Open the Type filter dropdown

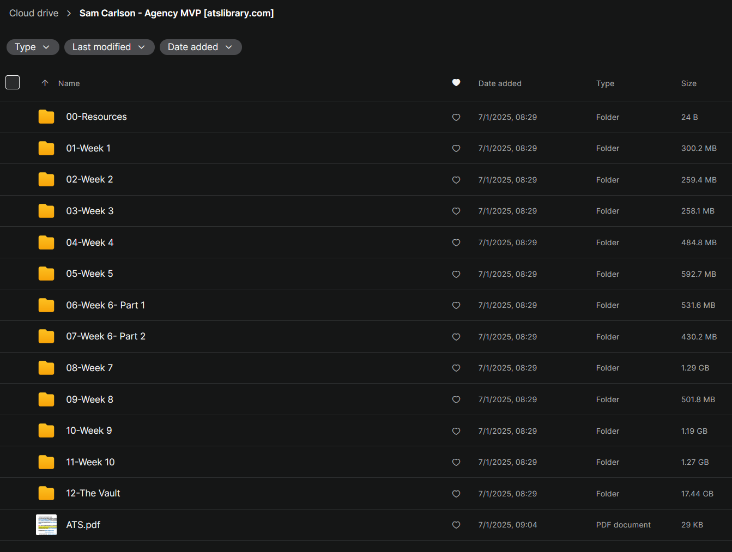[33, 47]
